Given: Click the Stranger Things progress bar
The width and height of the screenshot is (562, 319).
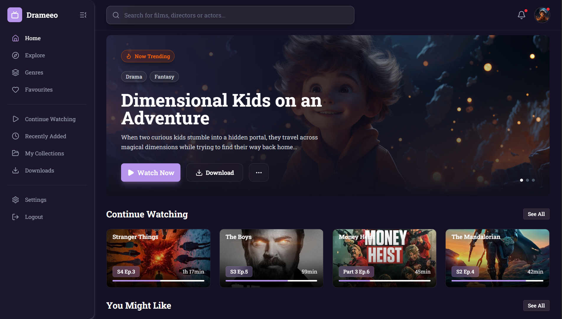Looking at the screenshot, I should click(x=158, y=281).
